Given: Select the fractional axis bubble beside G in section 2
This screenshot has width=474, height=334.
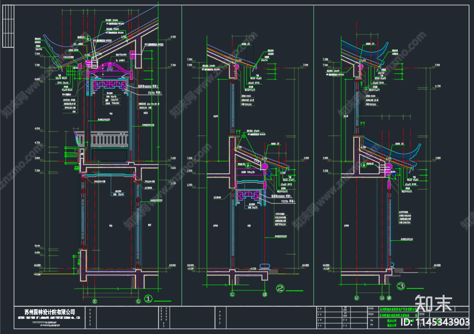Looking at the screenshot, I should [x=265, y=294].
